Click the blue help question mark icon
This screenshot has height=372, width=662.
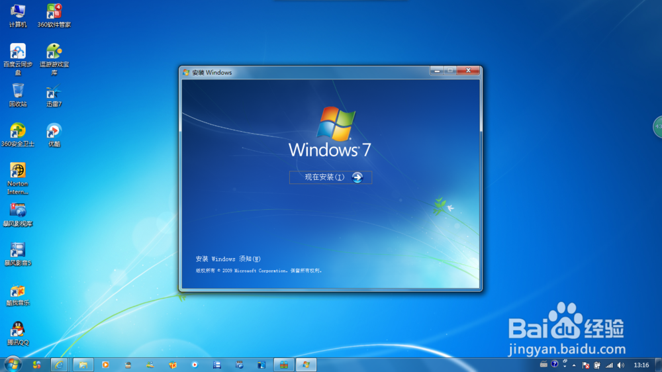(555, 364)
